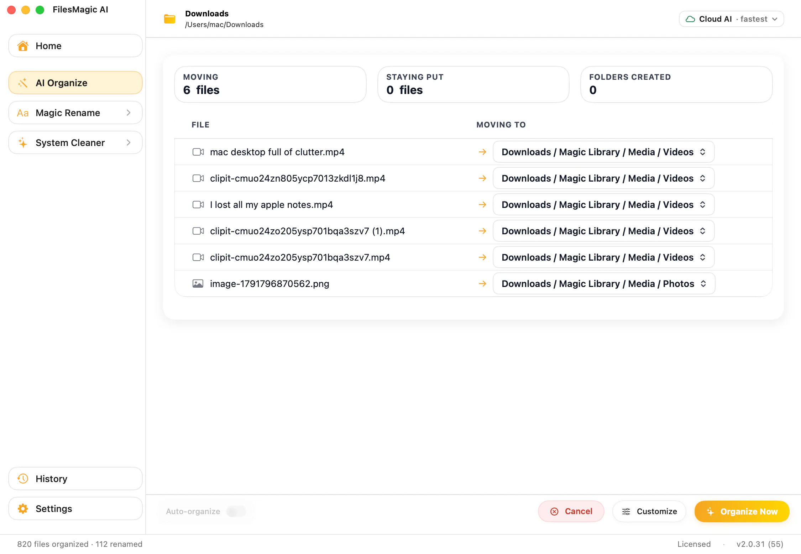This screenshot has width=801, height=554.
Task: Open the Media / Photos destination dropdown
Action: coord(604,284)
